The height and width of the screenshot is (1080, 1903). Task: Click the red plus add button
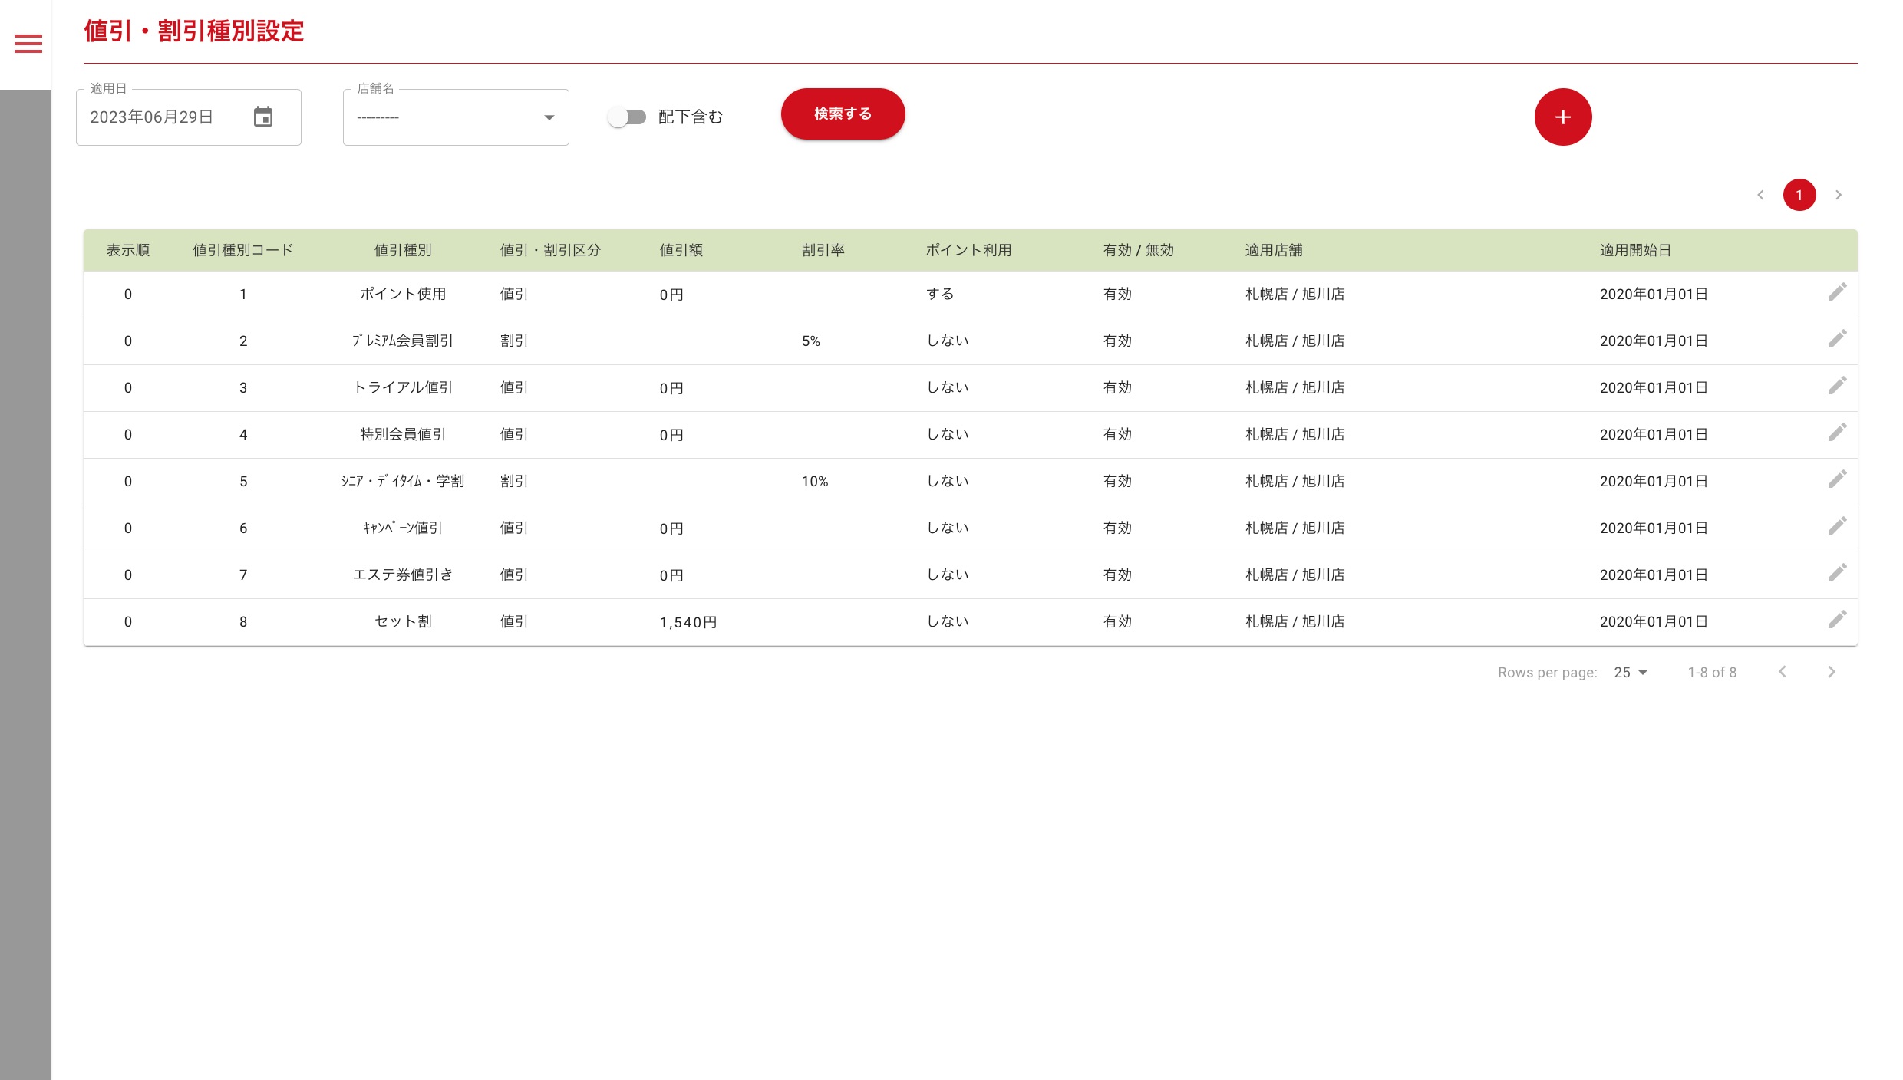pos(1563,117)
